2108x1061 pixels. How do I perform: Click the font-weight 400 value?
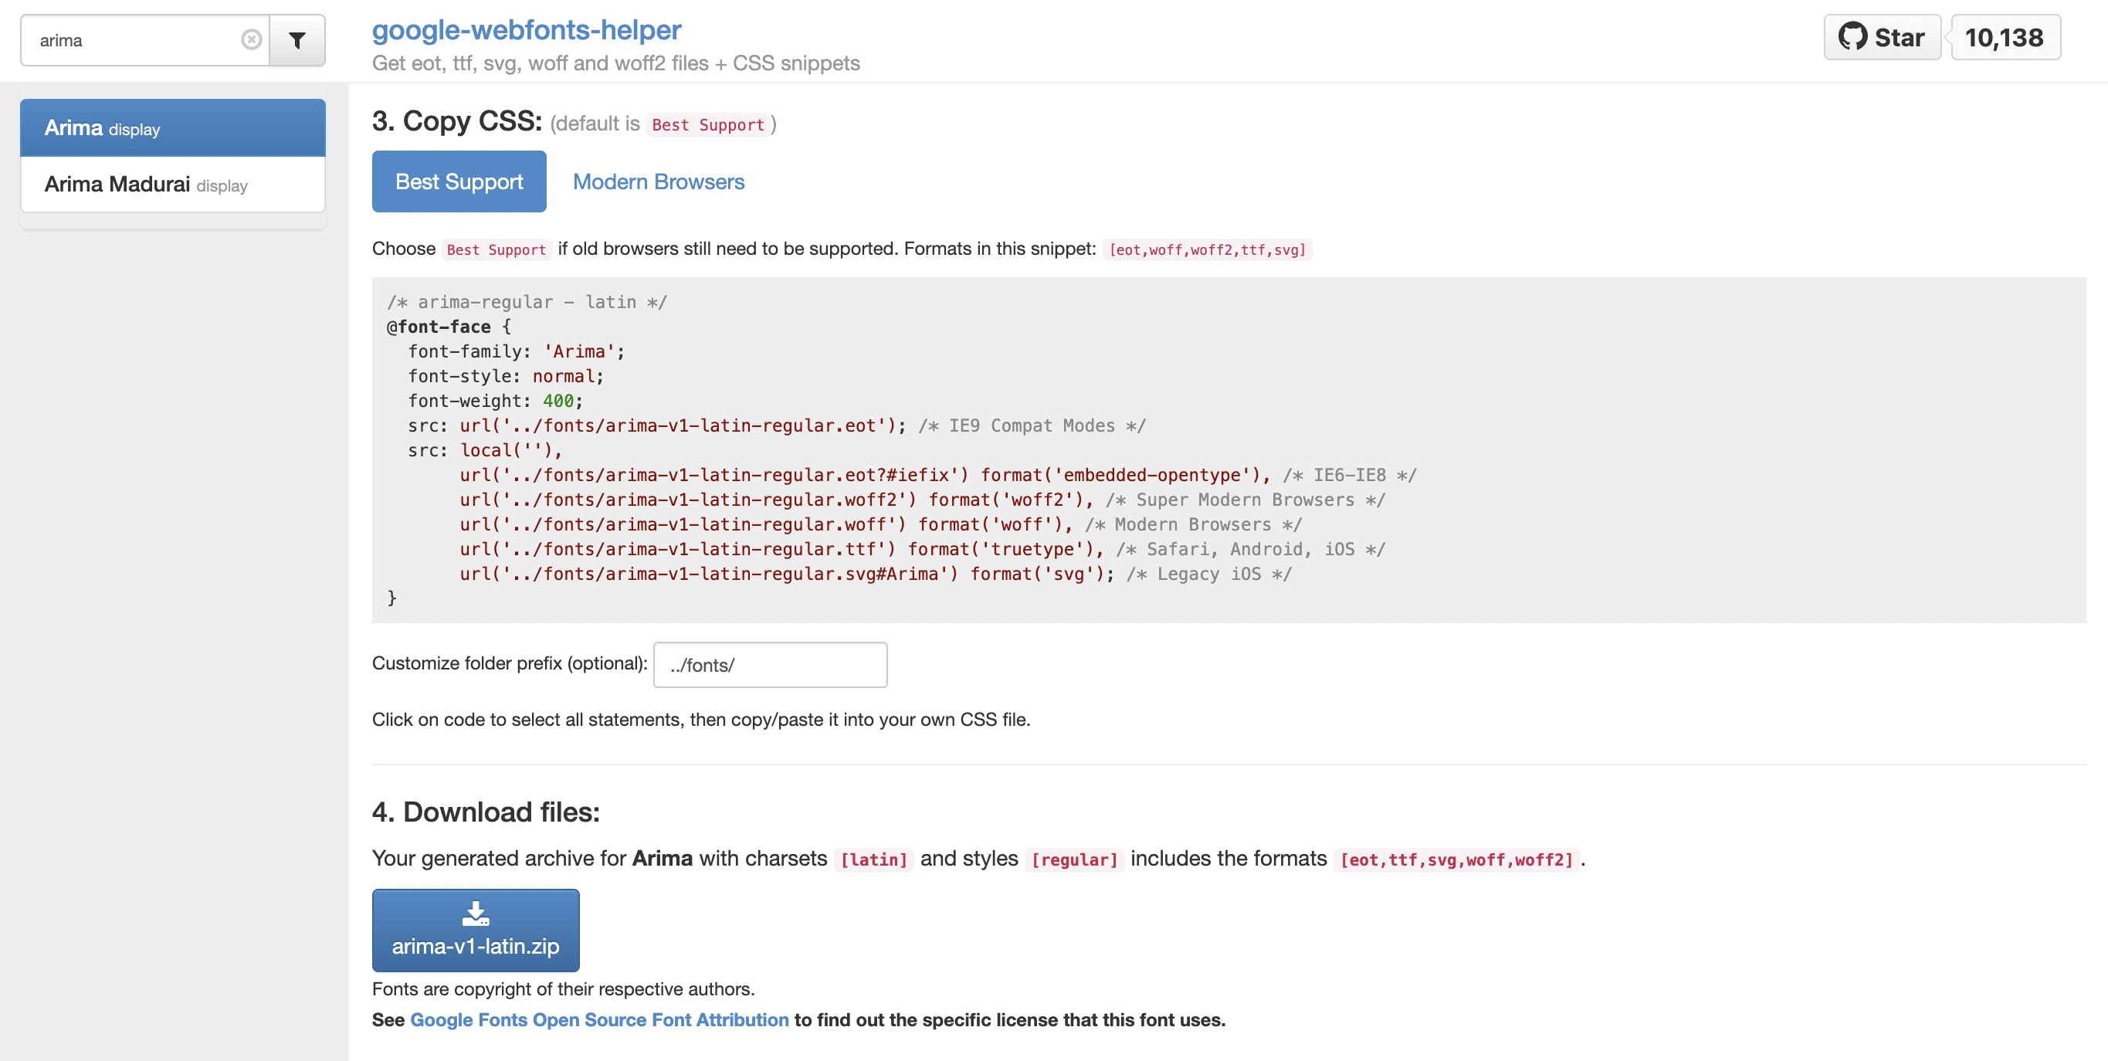tap(558, 400)
